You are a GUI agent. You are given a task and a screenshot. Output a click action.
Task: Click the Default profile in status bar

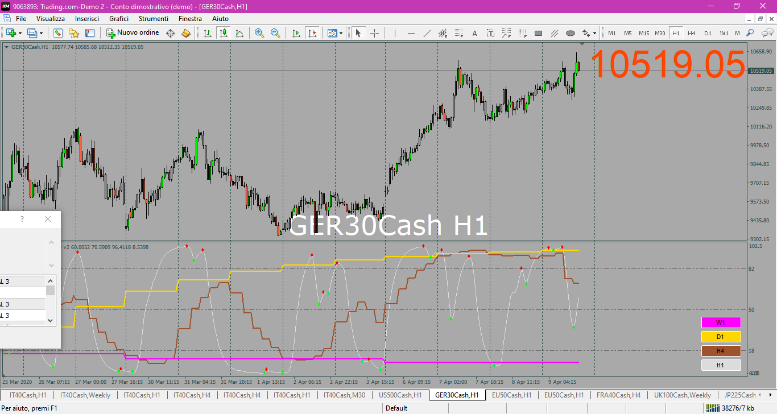tap(396, 408)
